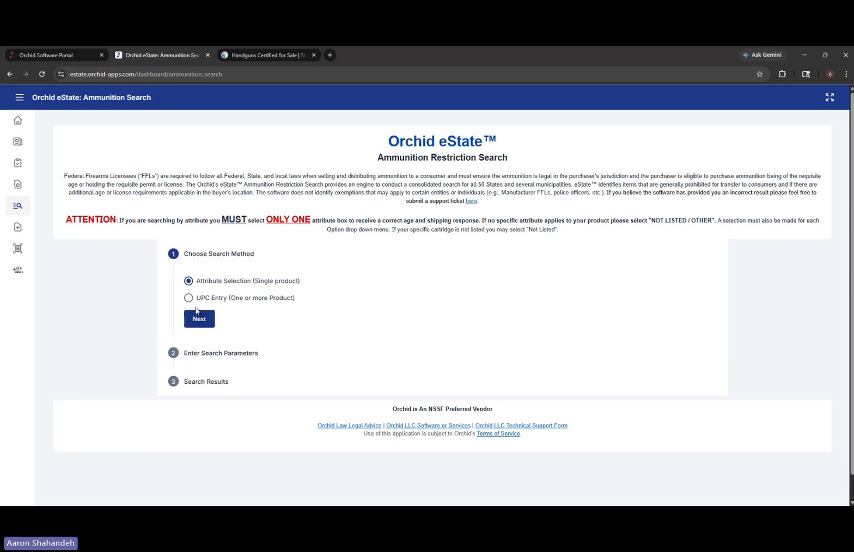Viewport: 854px width, 552px height.
Task: Click Ask Gemini button
Action: tap(762, 55)
